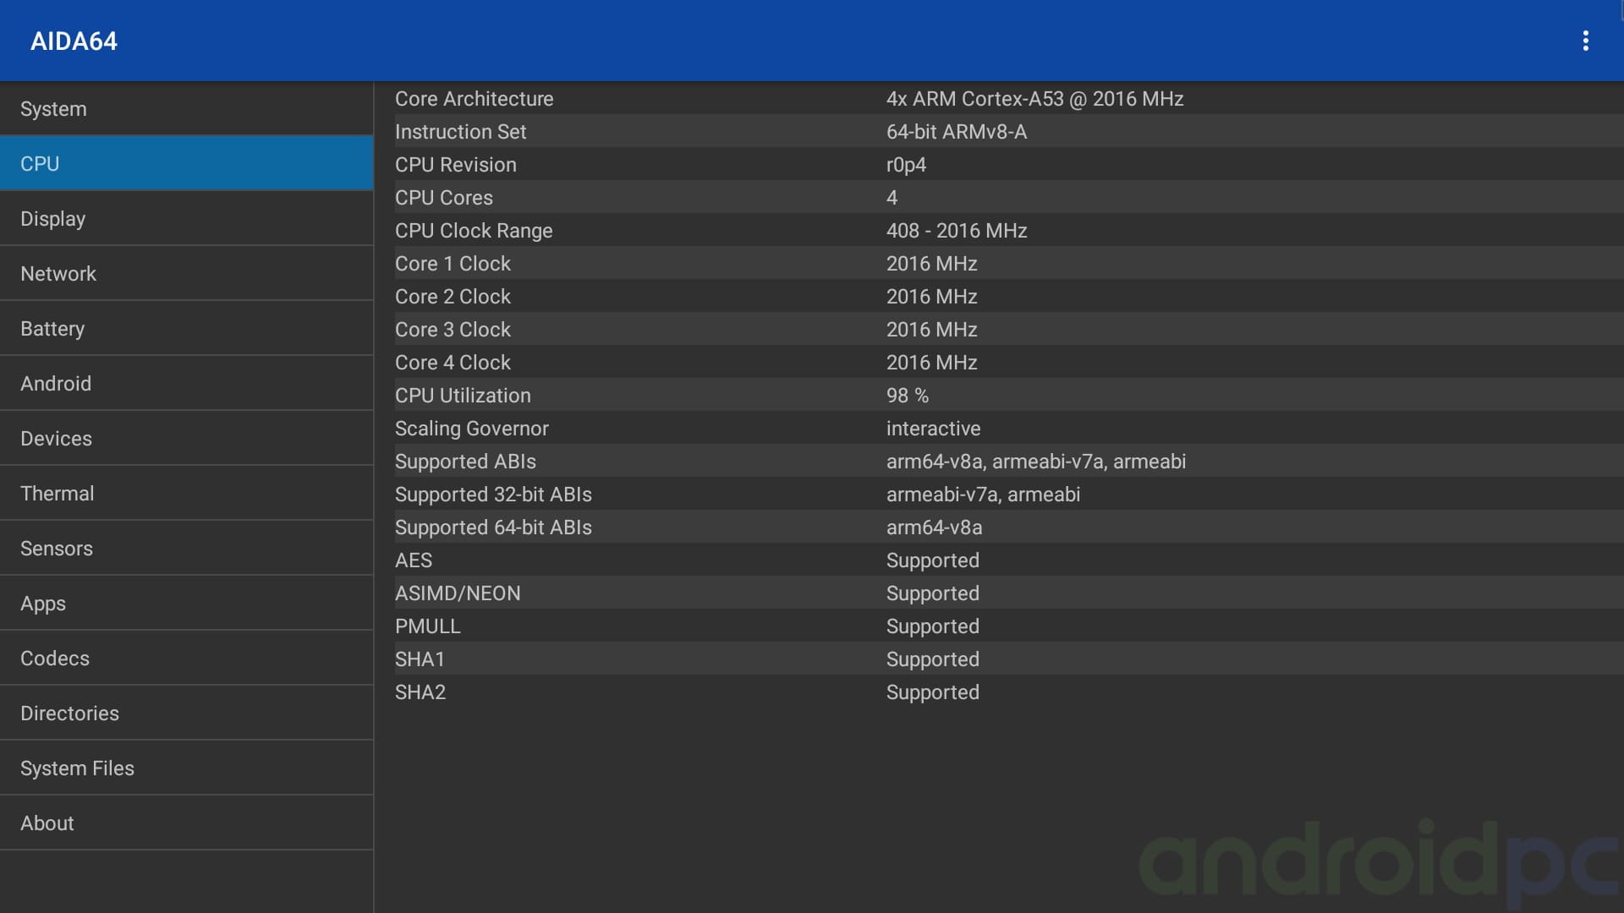
Task: Open the Codecs section
Action: click(x=186, y=659)
